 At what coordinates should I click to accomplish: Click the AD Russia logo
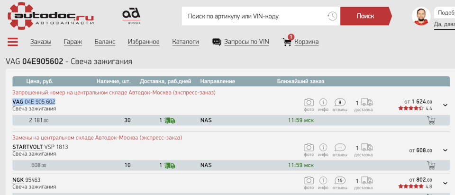(x=131, y=16)
